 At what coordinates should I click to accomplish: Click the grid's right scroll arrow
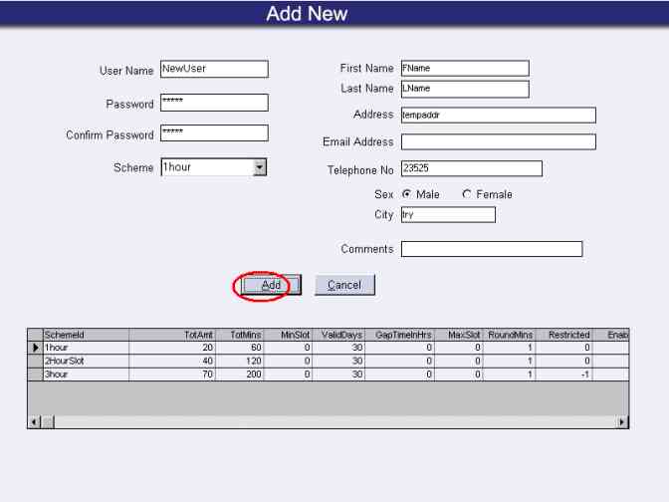(x=623, y=422)
